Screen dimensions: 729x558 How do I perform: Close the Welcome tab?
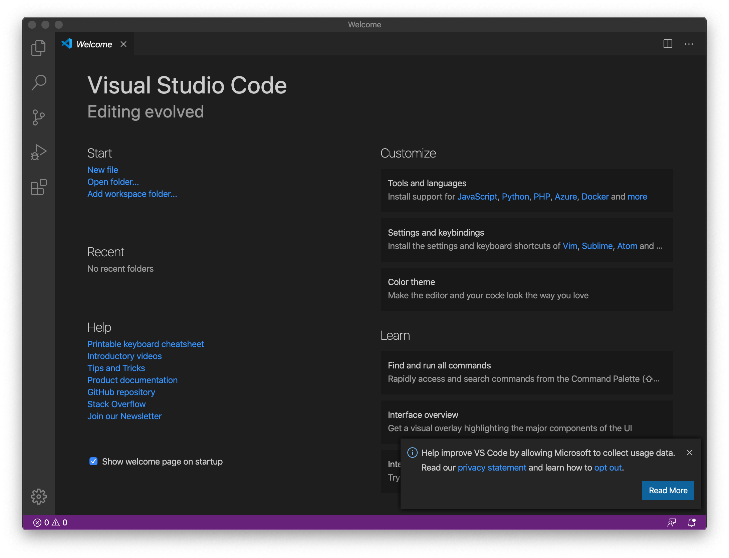(x=124, y=44)
